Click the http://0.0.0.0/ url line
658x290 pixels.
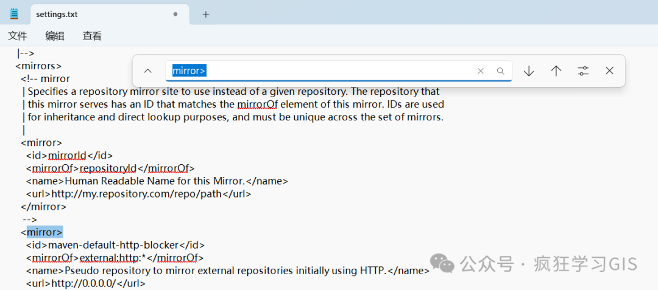86,284
